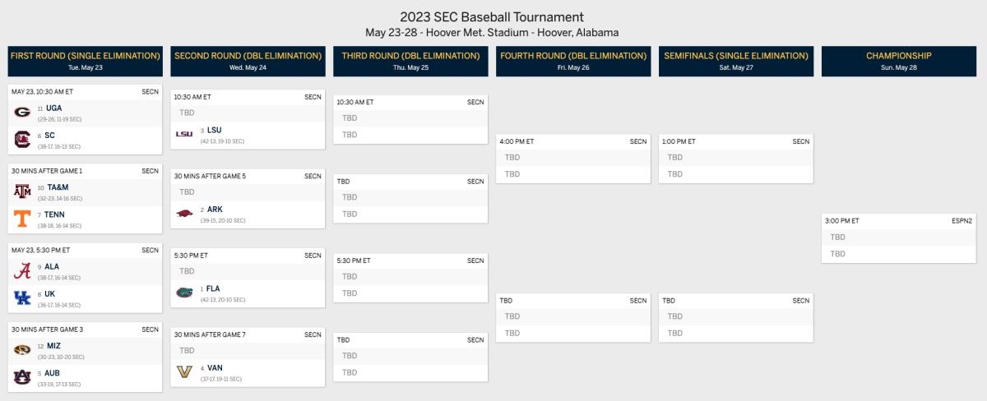Click the 1:00 PM ET semifinal game box
Image resolution: width=987 pixels, height=401 pixels.
coord(735,159)
